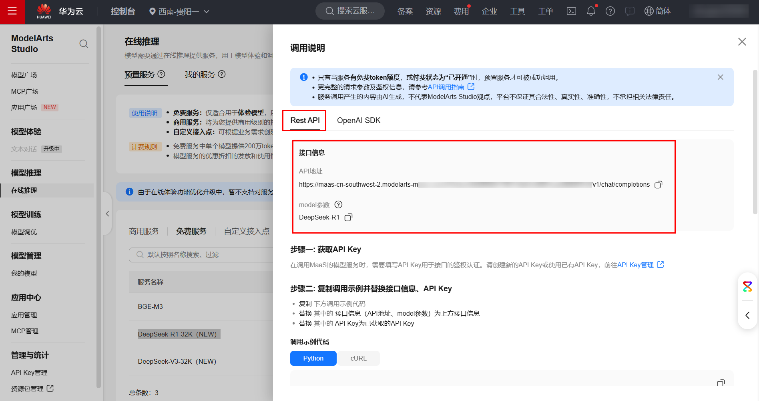Switch to 我的服务 tab
Image resolution: width=759 pixels, height=401 pixels.
click(200, 75)
